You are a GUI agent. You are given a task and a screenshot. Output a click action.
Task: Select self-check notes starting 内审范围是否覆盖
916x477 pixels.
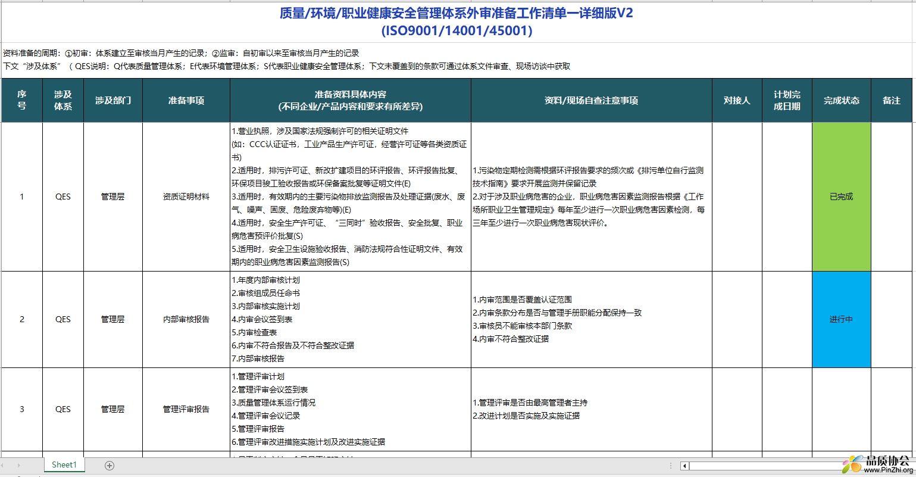click(592, 320)
